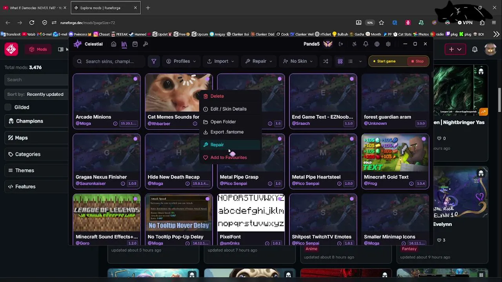The image size is (502, 282).
Task: Select Delete in the context menu
Action: (x=230, y=96)
